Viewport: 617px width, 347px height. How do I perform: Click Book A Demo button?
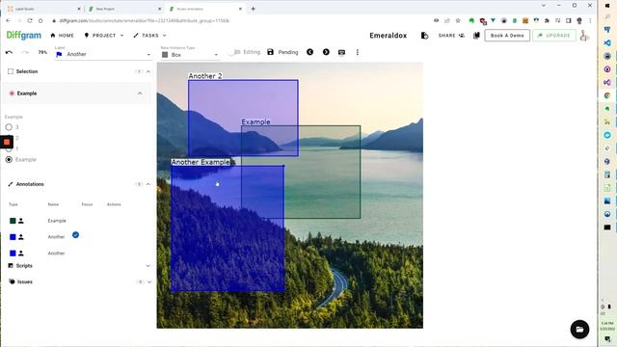tap(507, 36)
